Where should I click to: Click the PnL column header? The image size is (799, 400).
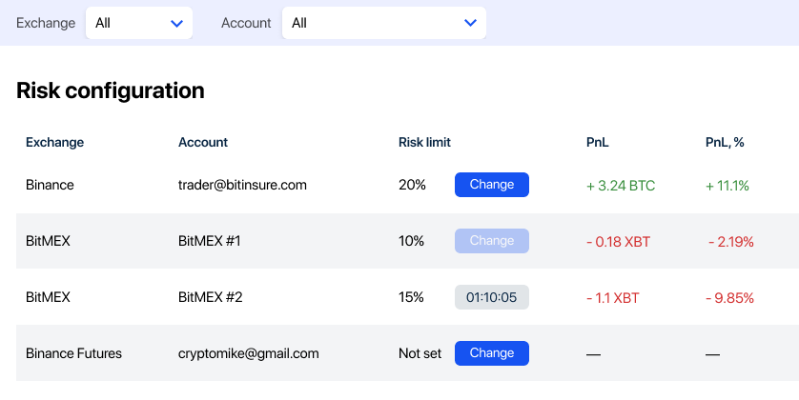(597, 142)
